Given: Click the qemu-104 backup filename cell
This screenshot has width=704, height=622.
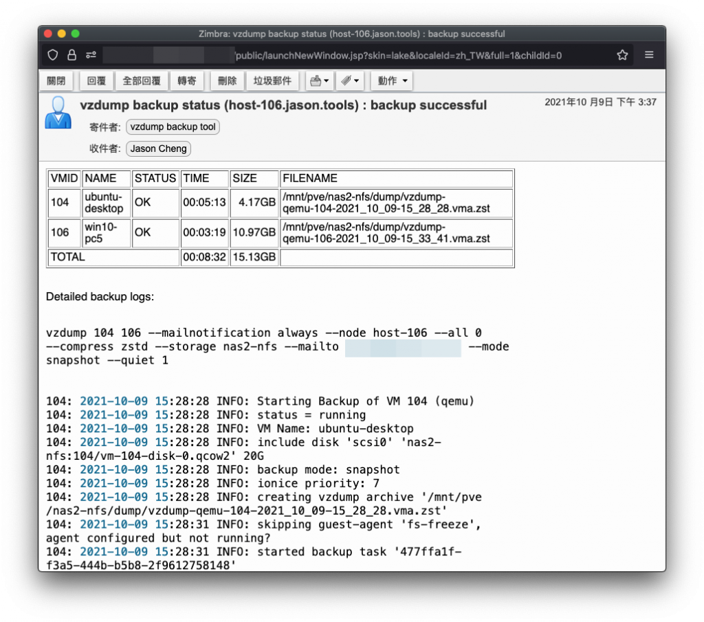Looking at the screenshot, I should [x=396, y=202].
